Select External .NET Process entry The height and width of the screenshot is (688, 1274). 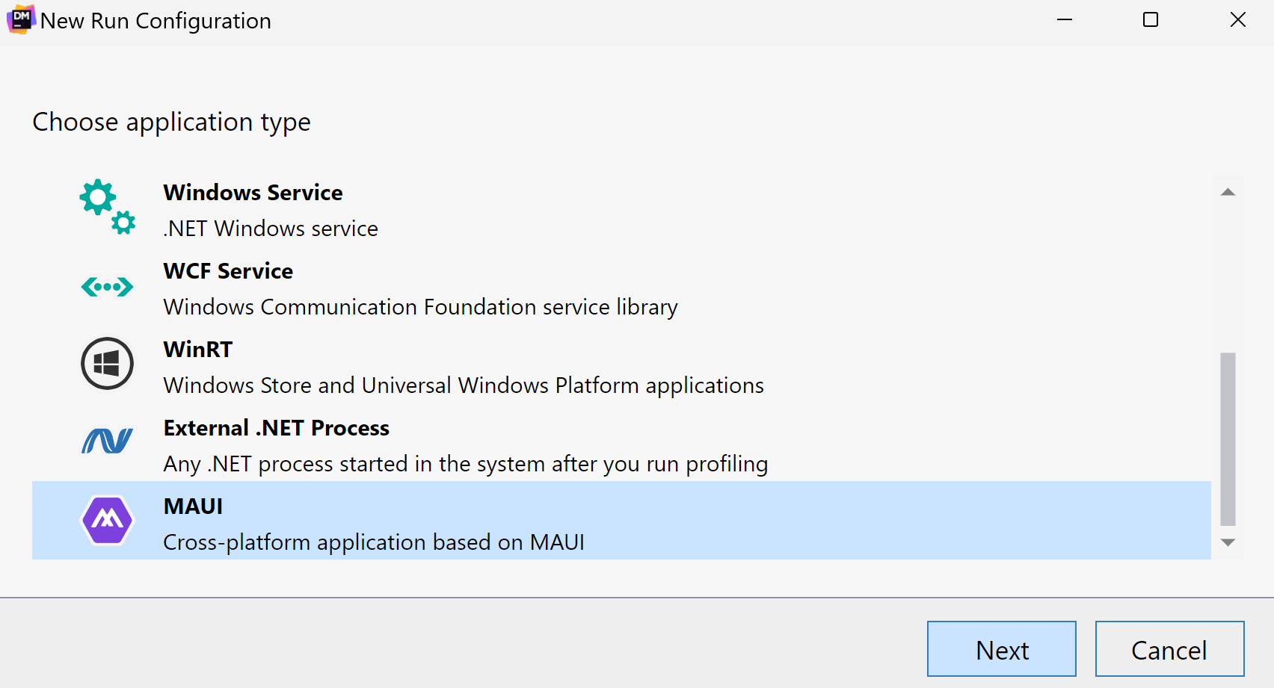pos(276,428)
